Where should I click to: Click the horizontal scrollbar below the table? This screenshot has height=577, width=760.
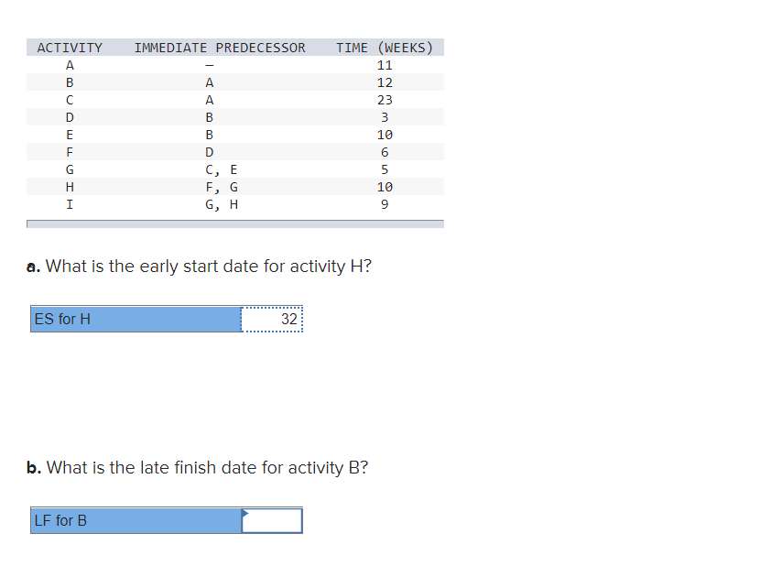tap(235, 223)
